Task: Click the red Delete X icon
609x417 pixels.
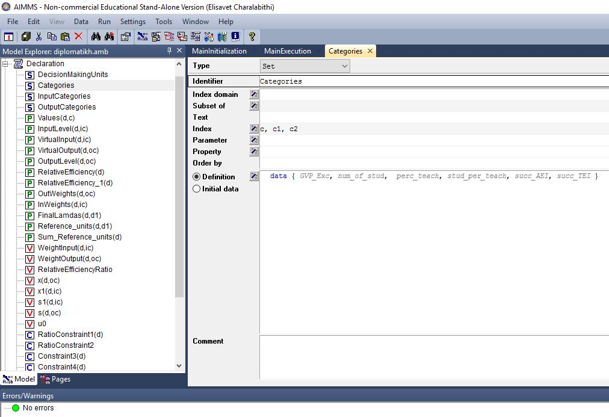Action: 78,37
